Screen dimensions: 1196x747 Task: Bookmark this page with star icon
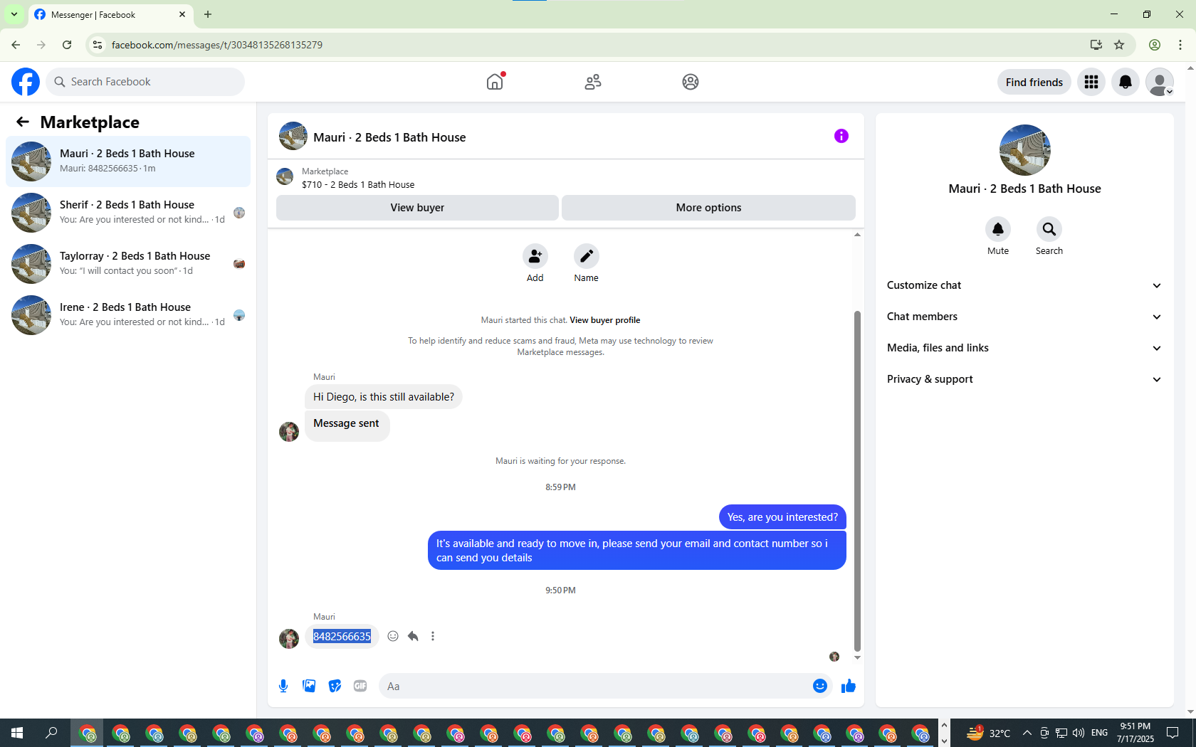[x=1119, y=45]
